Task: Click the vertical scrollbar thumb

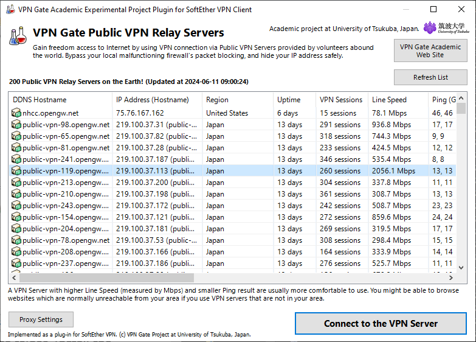Action: point(461,108)
